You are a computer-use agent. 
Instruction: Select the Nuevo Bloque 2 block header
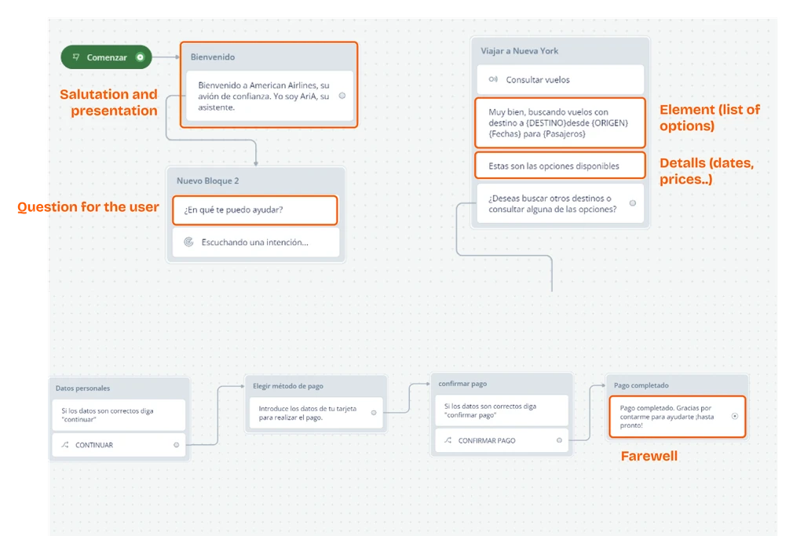tap(208, 180)
